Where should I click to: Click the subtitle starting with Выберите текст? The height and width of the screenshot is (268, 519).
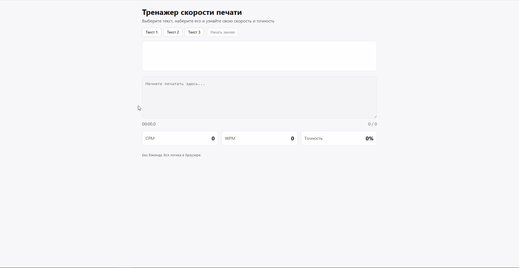point(208,21)
